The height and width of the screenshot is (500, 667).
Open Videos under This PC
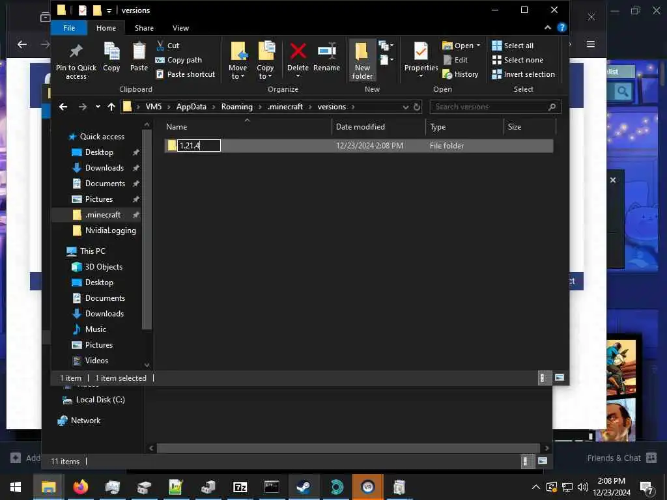click(90, 361)
